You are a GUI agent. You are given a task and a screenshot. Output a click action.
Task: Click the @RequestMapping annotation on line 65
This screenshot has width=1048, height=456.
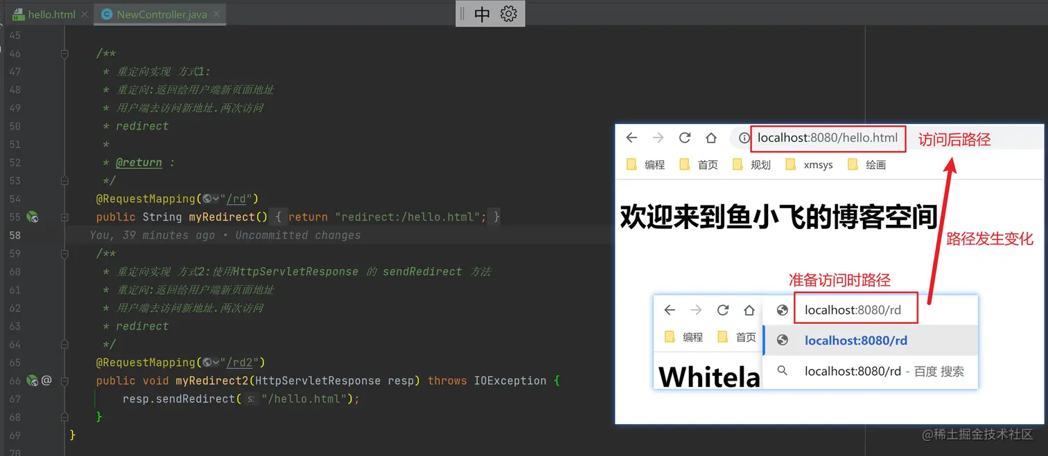click(x=146, y=363)
